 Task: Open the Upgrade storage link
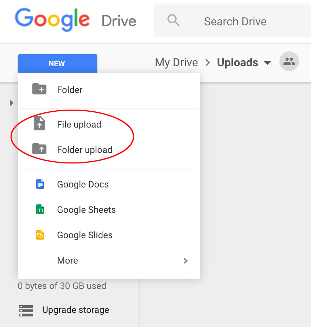[x=76, y=310]
